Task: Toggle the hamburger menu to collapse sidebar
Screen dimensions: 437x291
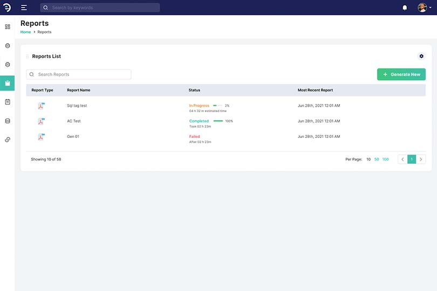Action: (24, 8)
